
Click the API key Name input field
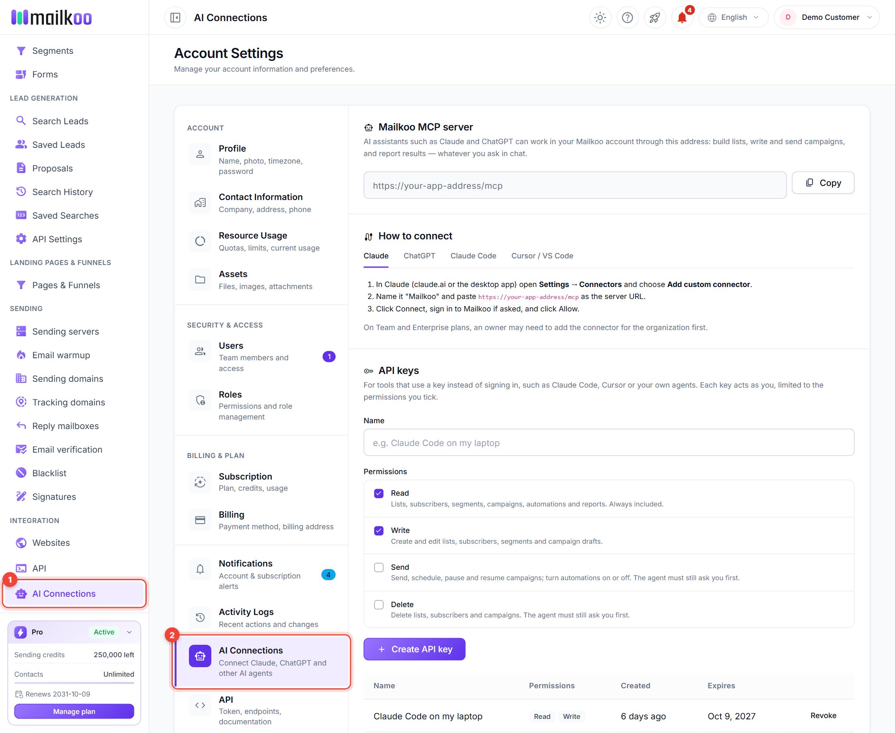pyautogui.click(x=609, y=443)
